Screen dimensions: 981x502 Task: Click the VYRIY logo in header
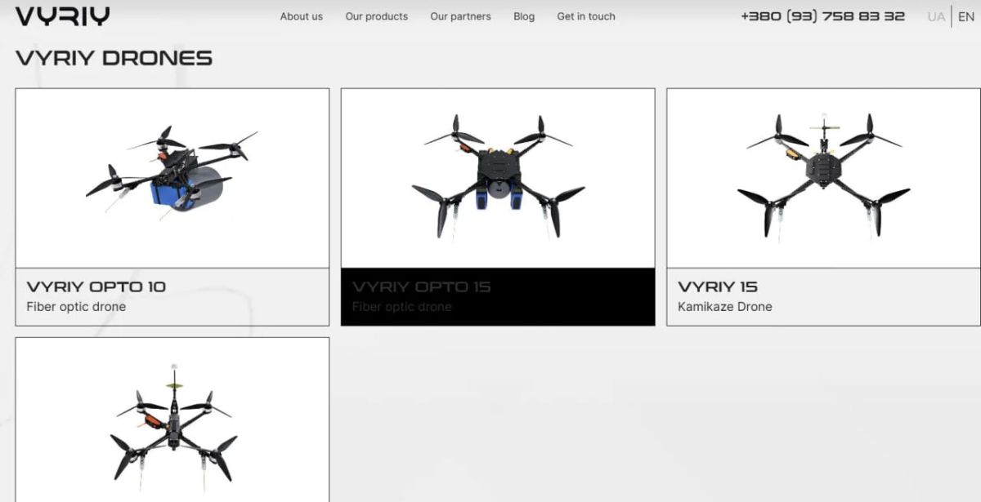62,16
